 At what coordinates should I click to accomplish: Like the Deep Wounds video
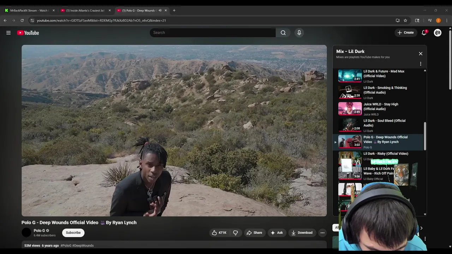(x=219, y=232)
